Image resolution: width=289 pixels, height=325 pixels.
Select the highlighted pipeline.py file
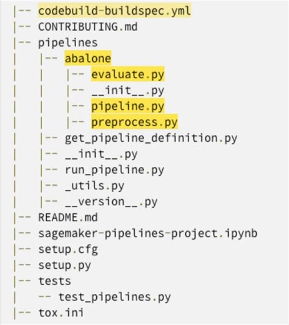click(x=128, y=106)
